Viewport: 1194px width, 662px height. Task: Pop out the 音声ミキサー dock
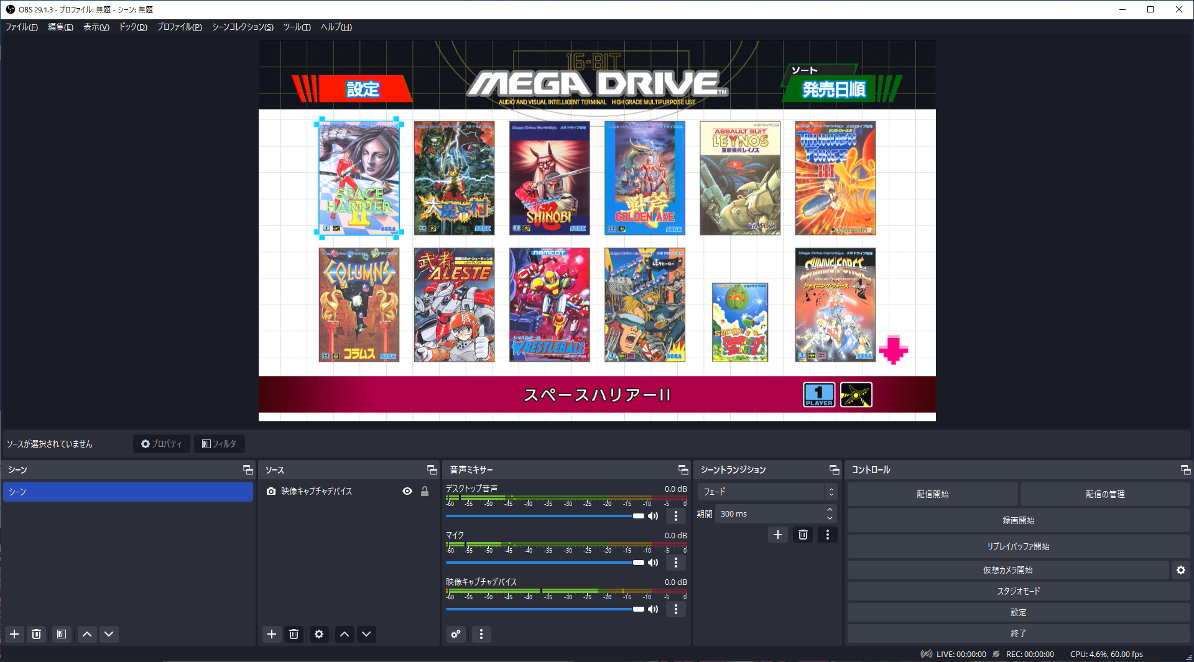point(682,470)
